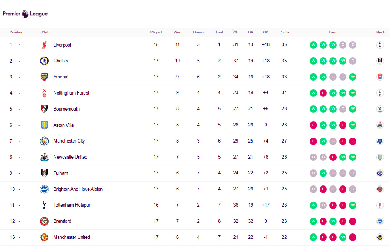This screenshot has width=390, height=246.
Task: Click the Tottenham Hotspur cockerel crest
Action: (44, 205)
